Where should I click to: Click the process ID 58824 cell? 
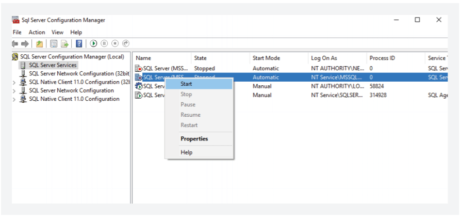pos(376,86)
